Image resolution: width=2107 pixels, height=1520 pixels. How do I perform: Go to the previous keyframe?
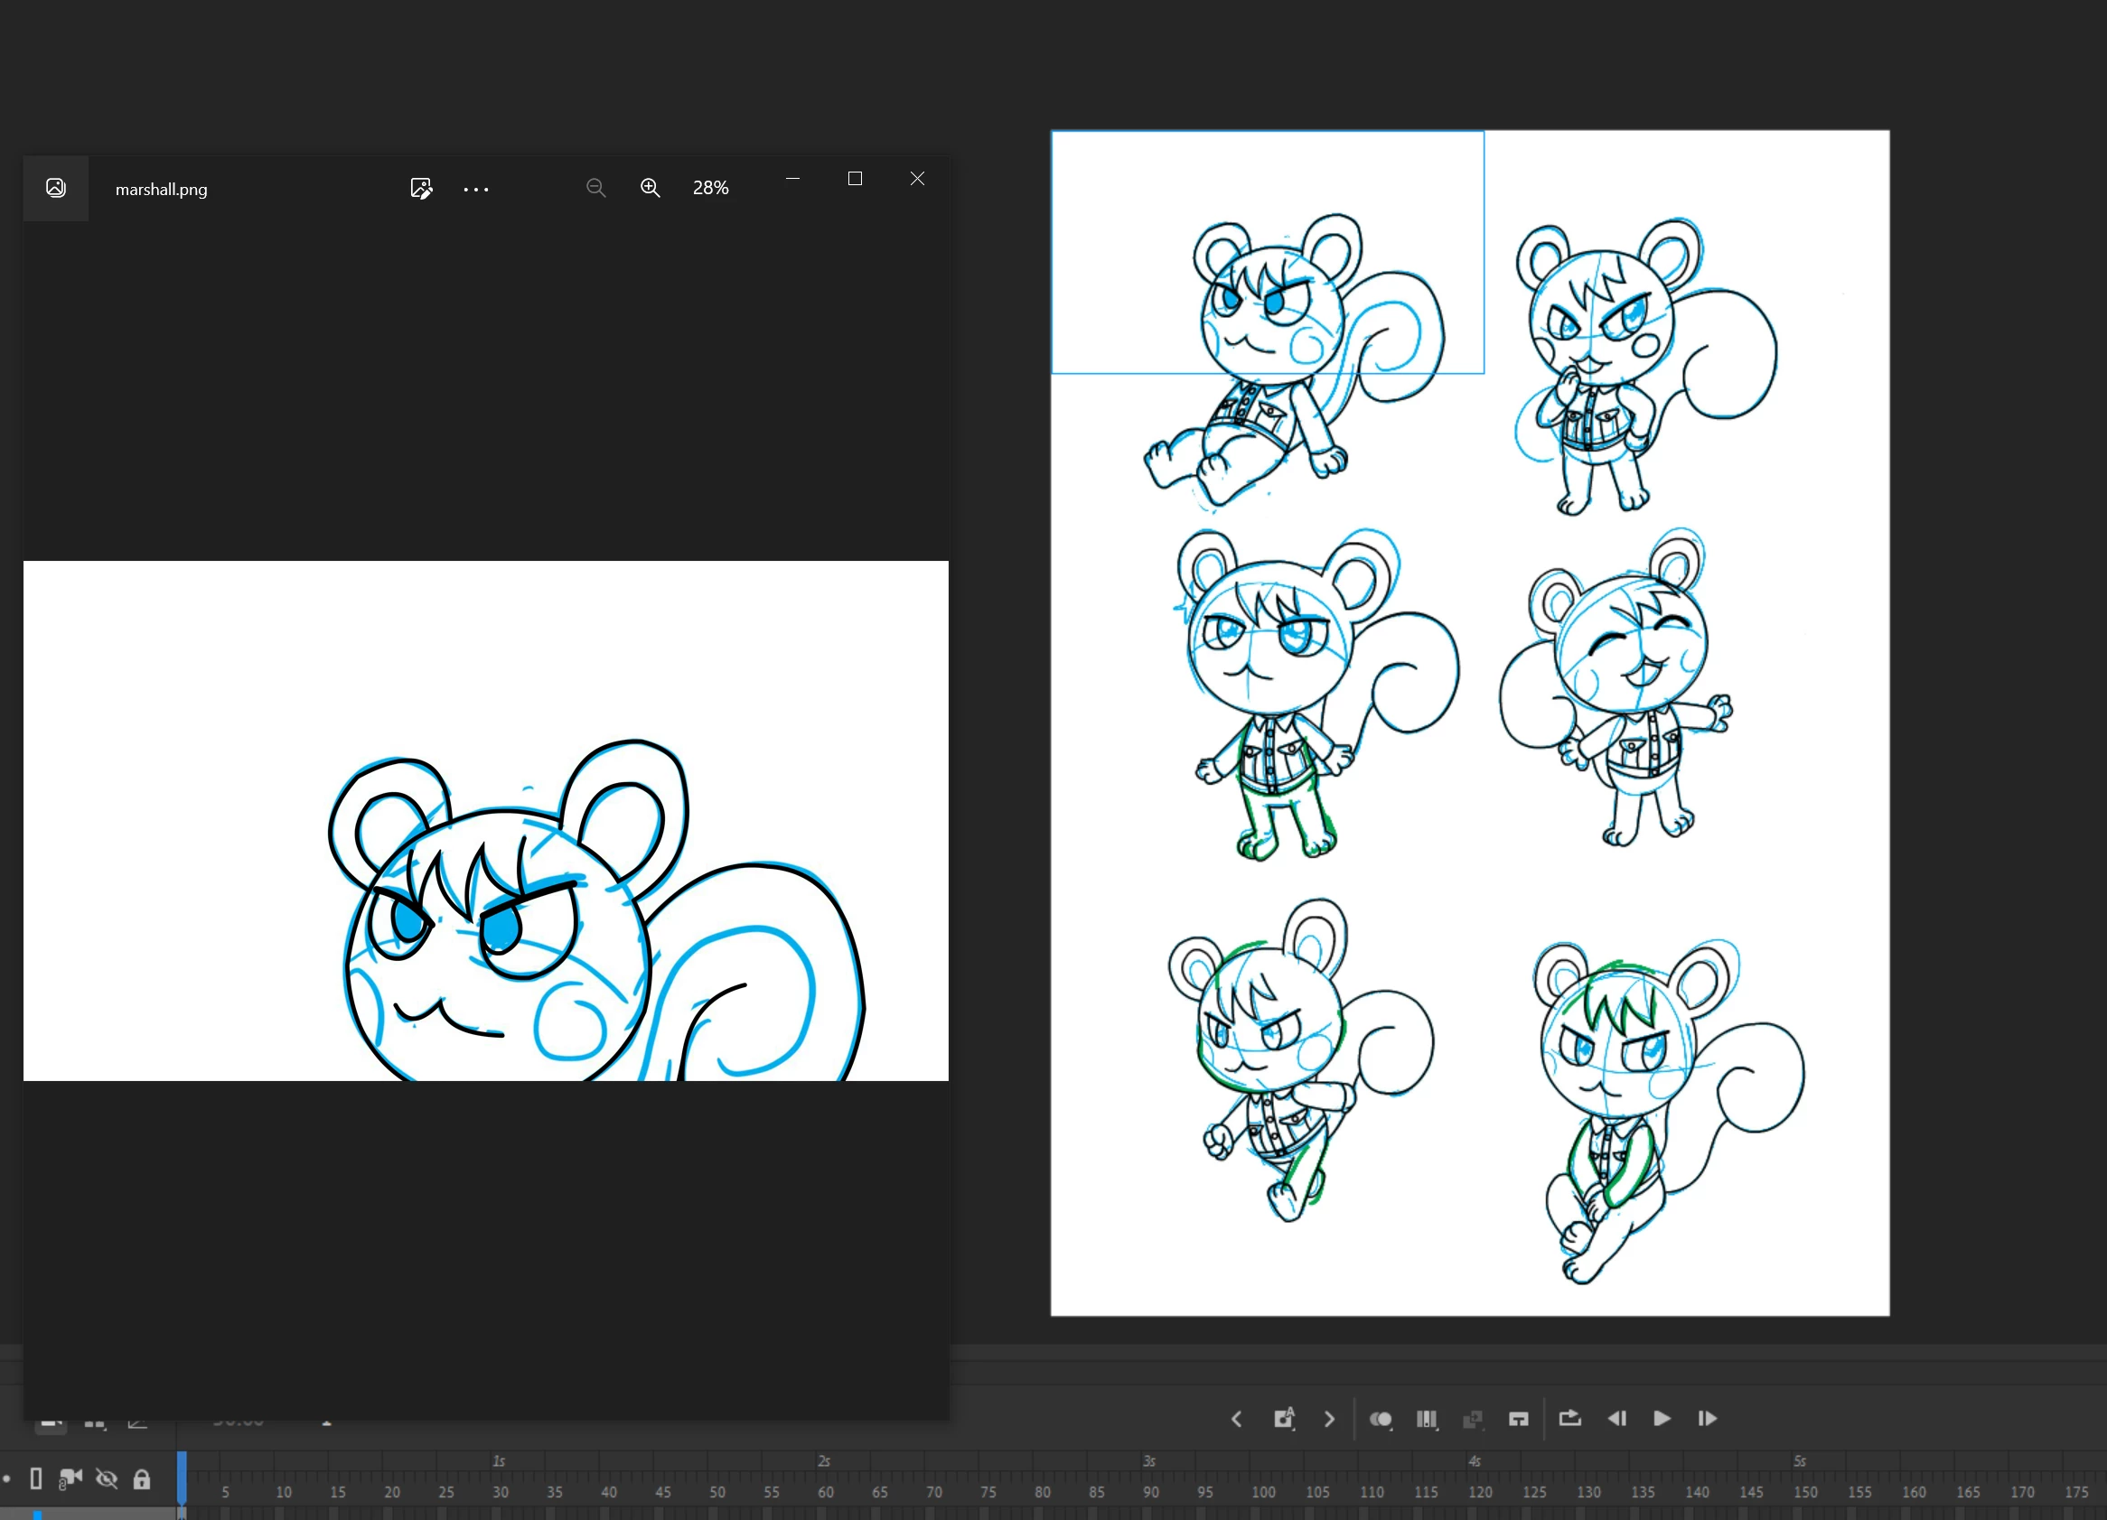pyautogui.click(x=1237, y=1419)
